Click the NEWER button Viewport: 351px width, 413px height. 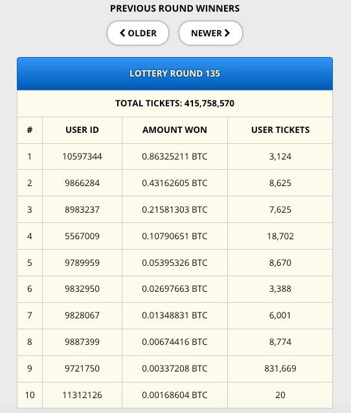(210, 33)
